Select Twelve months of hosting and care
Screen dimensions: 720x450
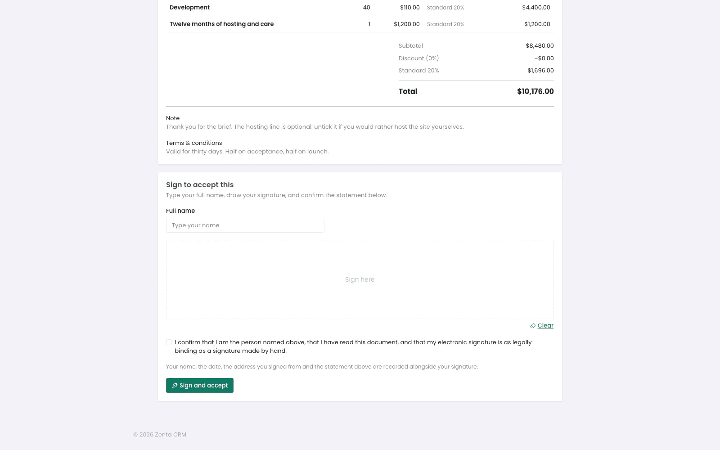221,24
